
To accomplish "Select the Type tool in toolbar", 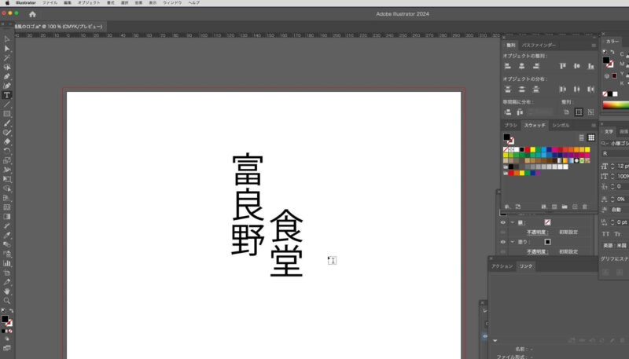I will (x=7, y=95).
